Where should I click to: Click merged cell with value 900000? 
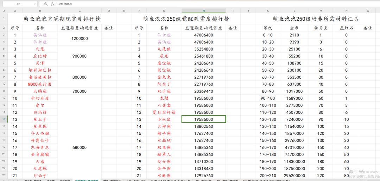(80, 56)
